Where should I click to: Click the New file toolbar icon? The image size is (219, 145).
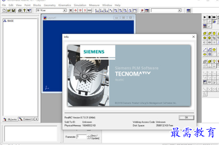4,10
